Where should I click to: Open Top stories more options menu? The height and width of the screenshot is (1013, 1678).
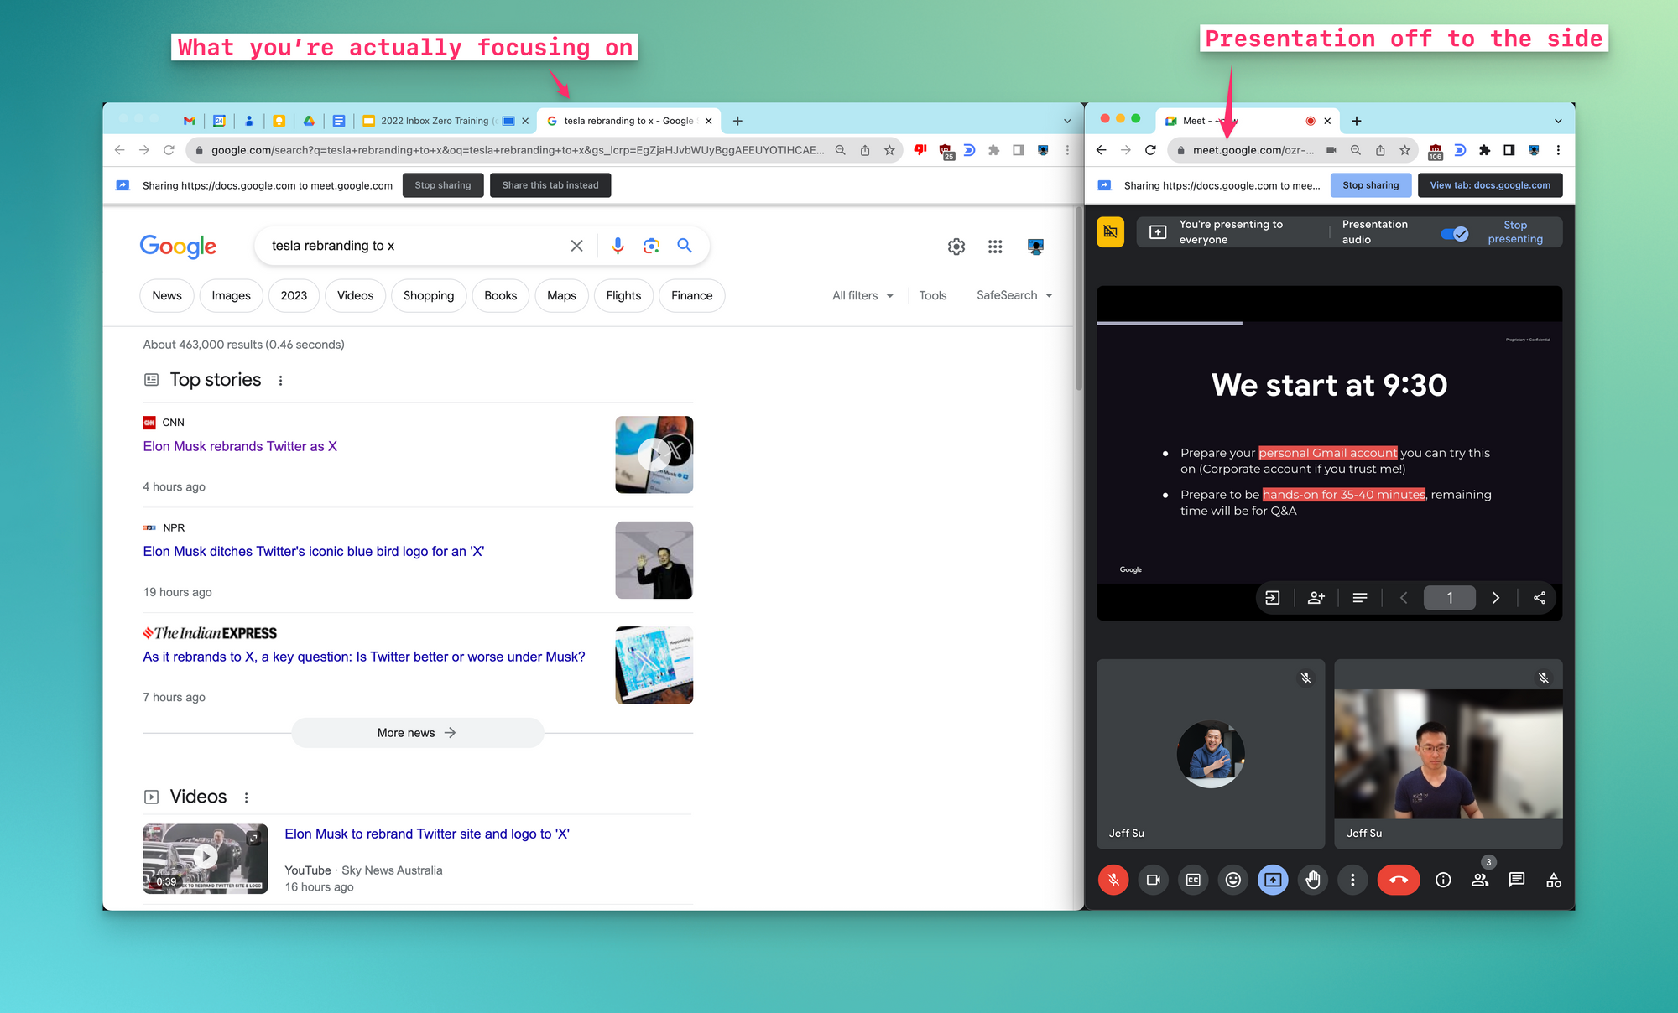coord(280,381)
